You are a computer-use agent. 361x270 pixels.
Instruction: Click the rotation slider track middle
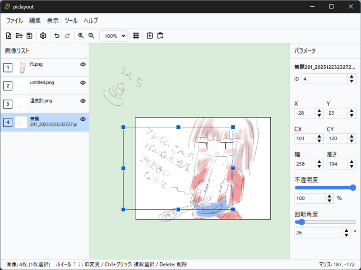point(325,222)
